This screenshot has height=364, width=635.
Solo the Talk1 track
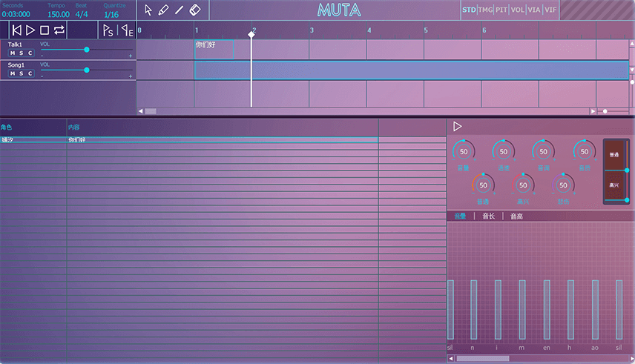coord(22,53)
